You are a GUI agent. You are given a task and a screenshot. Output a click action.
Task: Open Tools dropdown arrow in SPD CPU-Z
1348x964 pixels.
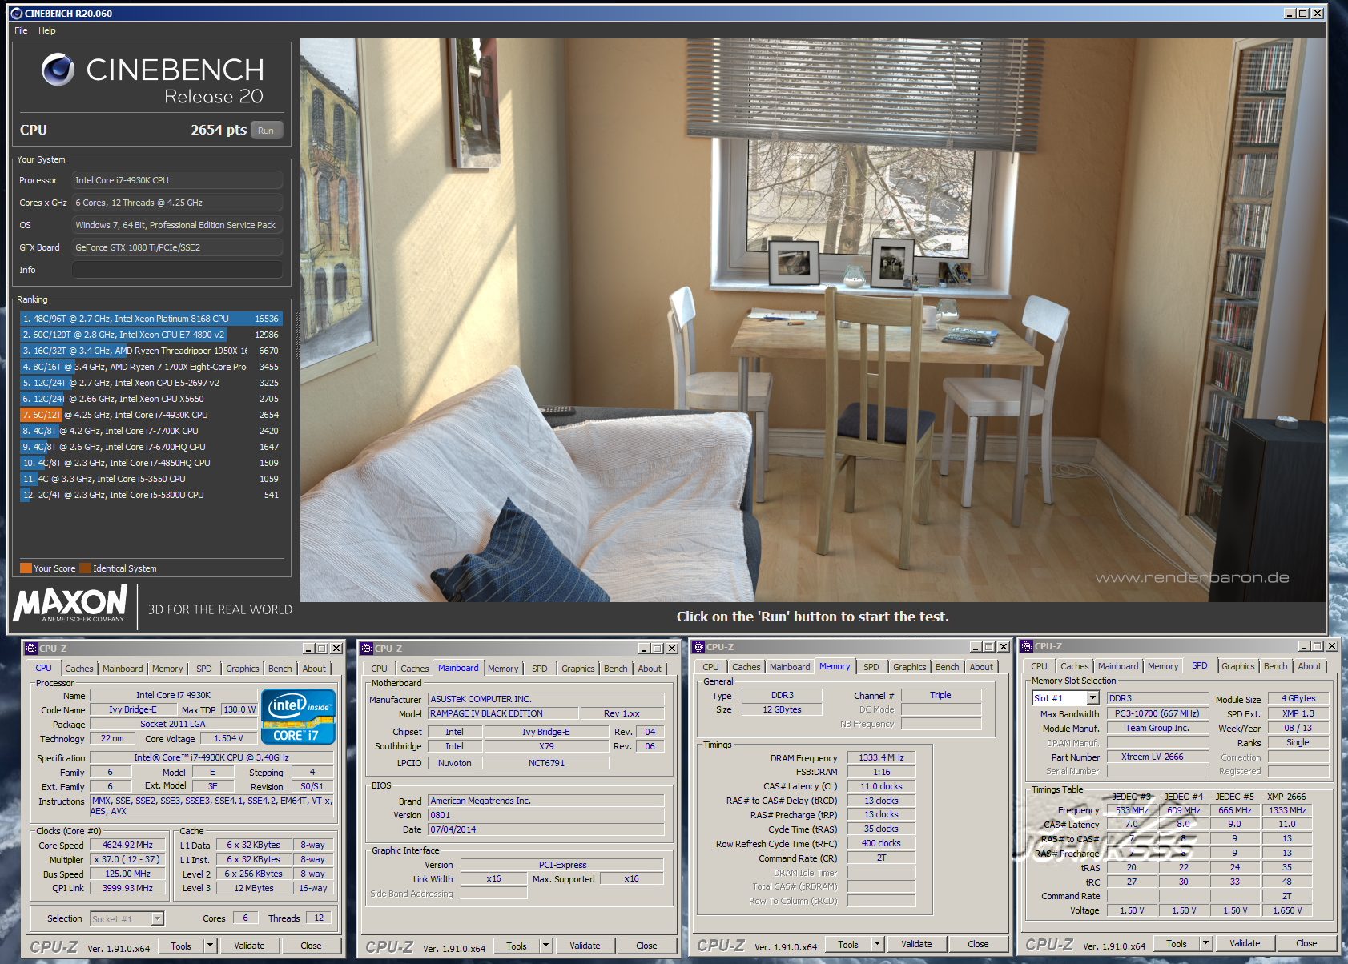(x=1205, y=943)
